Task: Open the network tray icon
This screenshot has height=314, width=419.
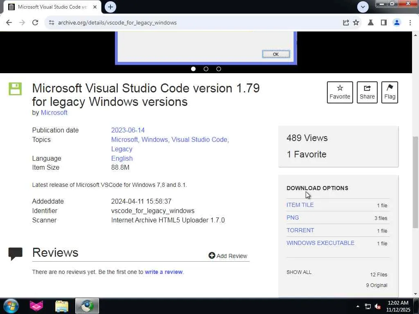Action: point(368,307)
